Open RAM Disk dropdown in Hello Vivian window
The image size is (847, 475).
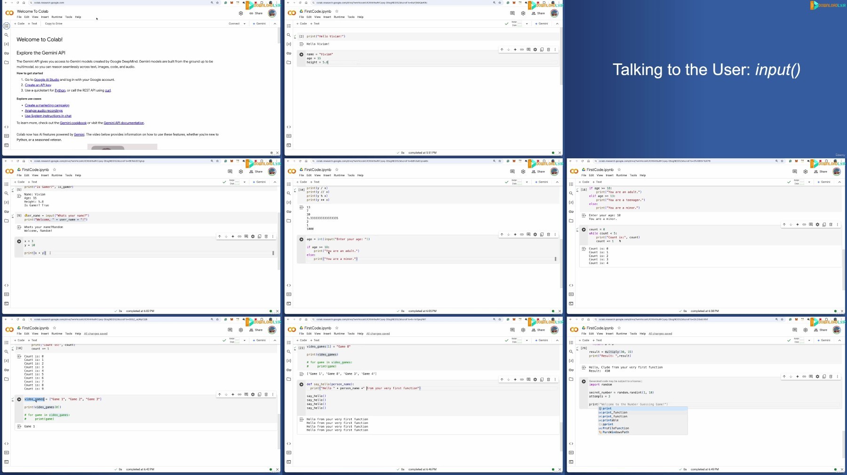point(527,23)
